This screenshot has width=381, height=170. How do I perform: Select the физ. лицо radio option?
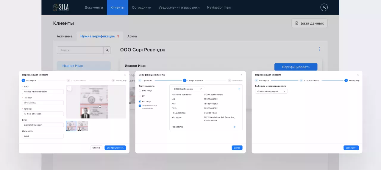click(140, 91)
